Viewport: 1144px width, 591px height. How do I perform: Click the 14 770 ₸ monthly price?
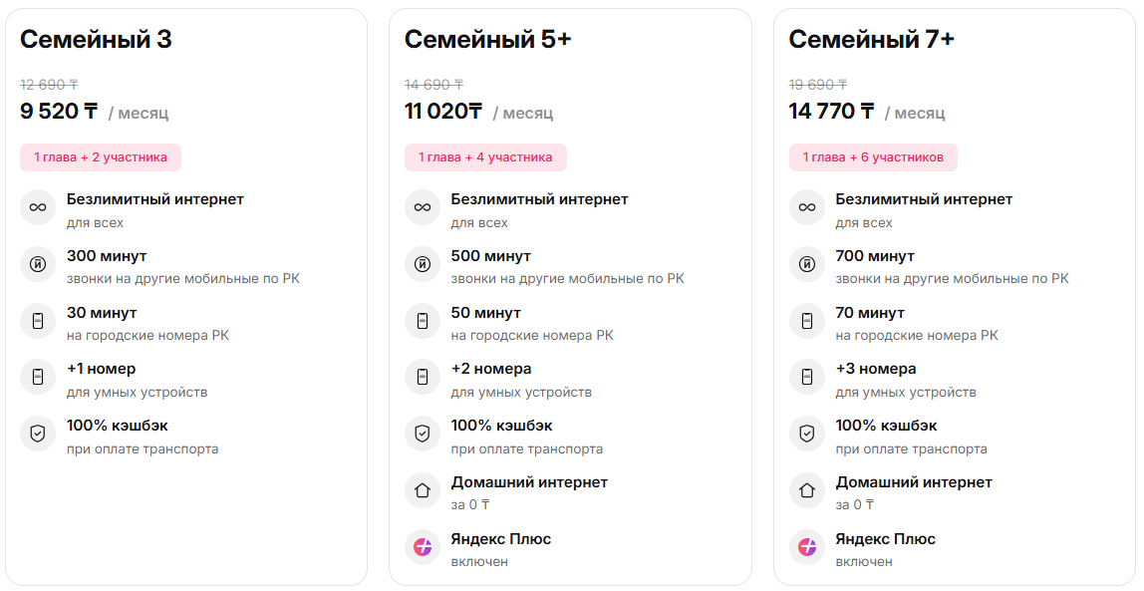831,112
